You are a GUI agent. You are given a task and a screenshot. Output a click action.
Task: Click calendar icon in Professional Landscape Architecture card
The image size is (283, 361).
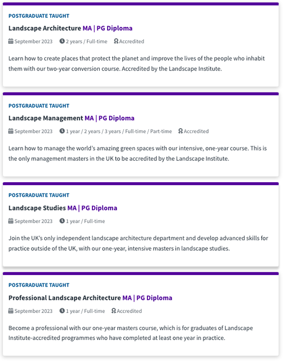(11, 311)
